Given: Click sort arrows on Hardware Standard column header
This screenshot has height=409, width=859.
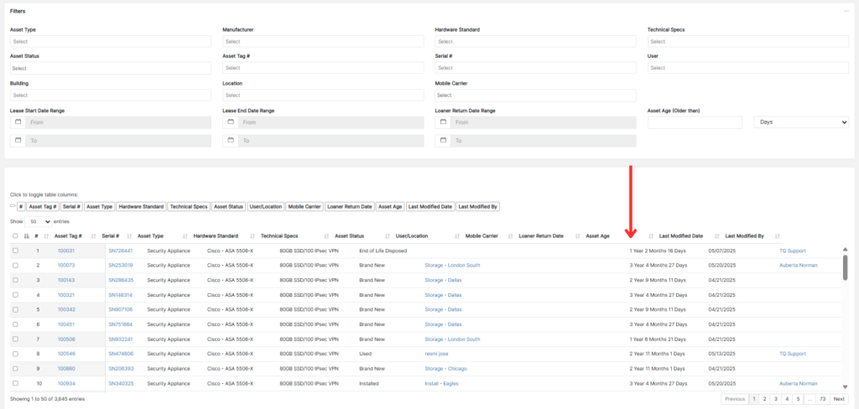Looking at the screenshot, I should [252, 236].
